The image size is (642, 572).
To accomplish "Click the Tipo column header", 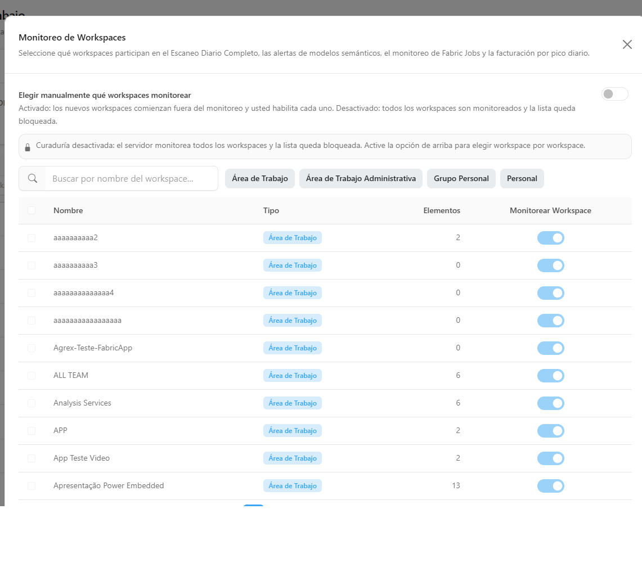I will click(271, 210).
